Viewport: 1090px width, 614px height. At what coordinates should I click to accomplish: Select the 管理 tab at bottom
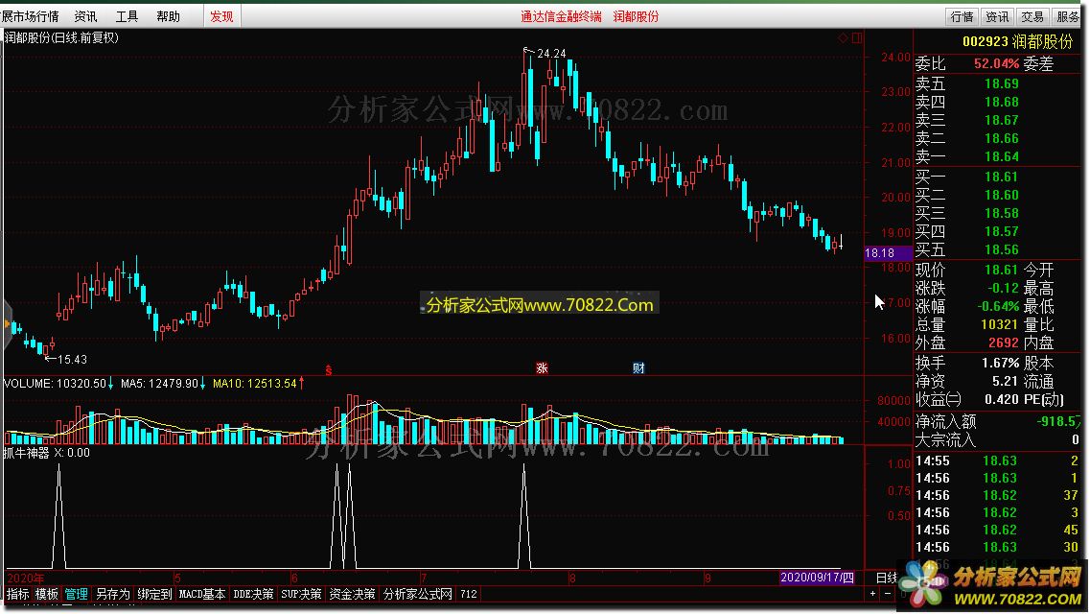coord(76,594)
